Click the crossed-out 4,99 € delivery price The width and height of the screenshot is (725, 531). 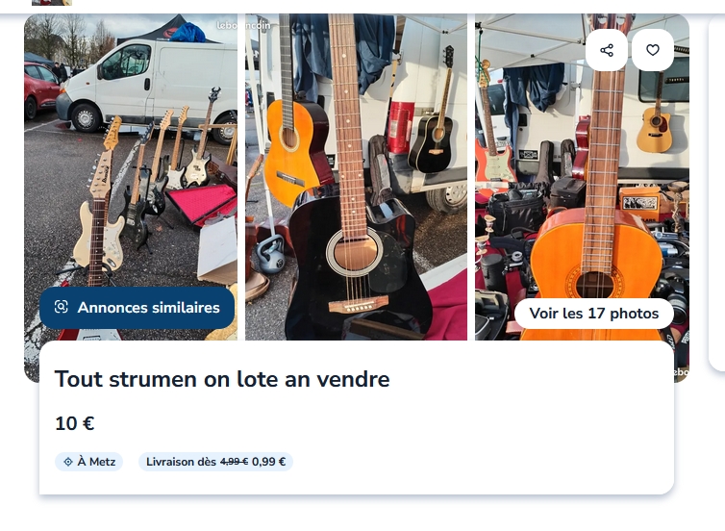point(234,462)
